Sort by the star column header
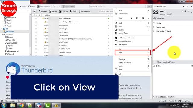193x108 pixels. click(x=36, y=15)
